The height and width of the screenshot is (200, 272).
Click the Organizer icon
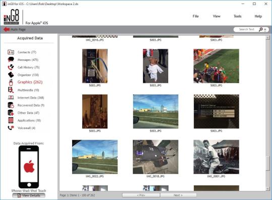(x=11, y=75)
